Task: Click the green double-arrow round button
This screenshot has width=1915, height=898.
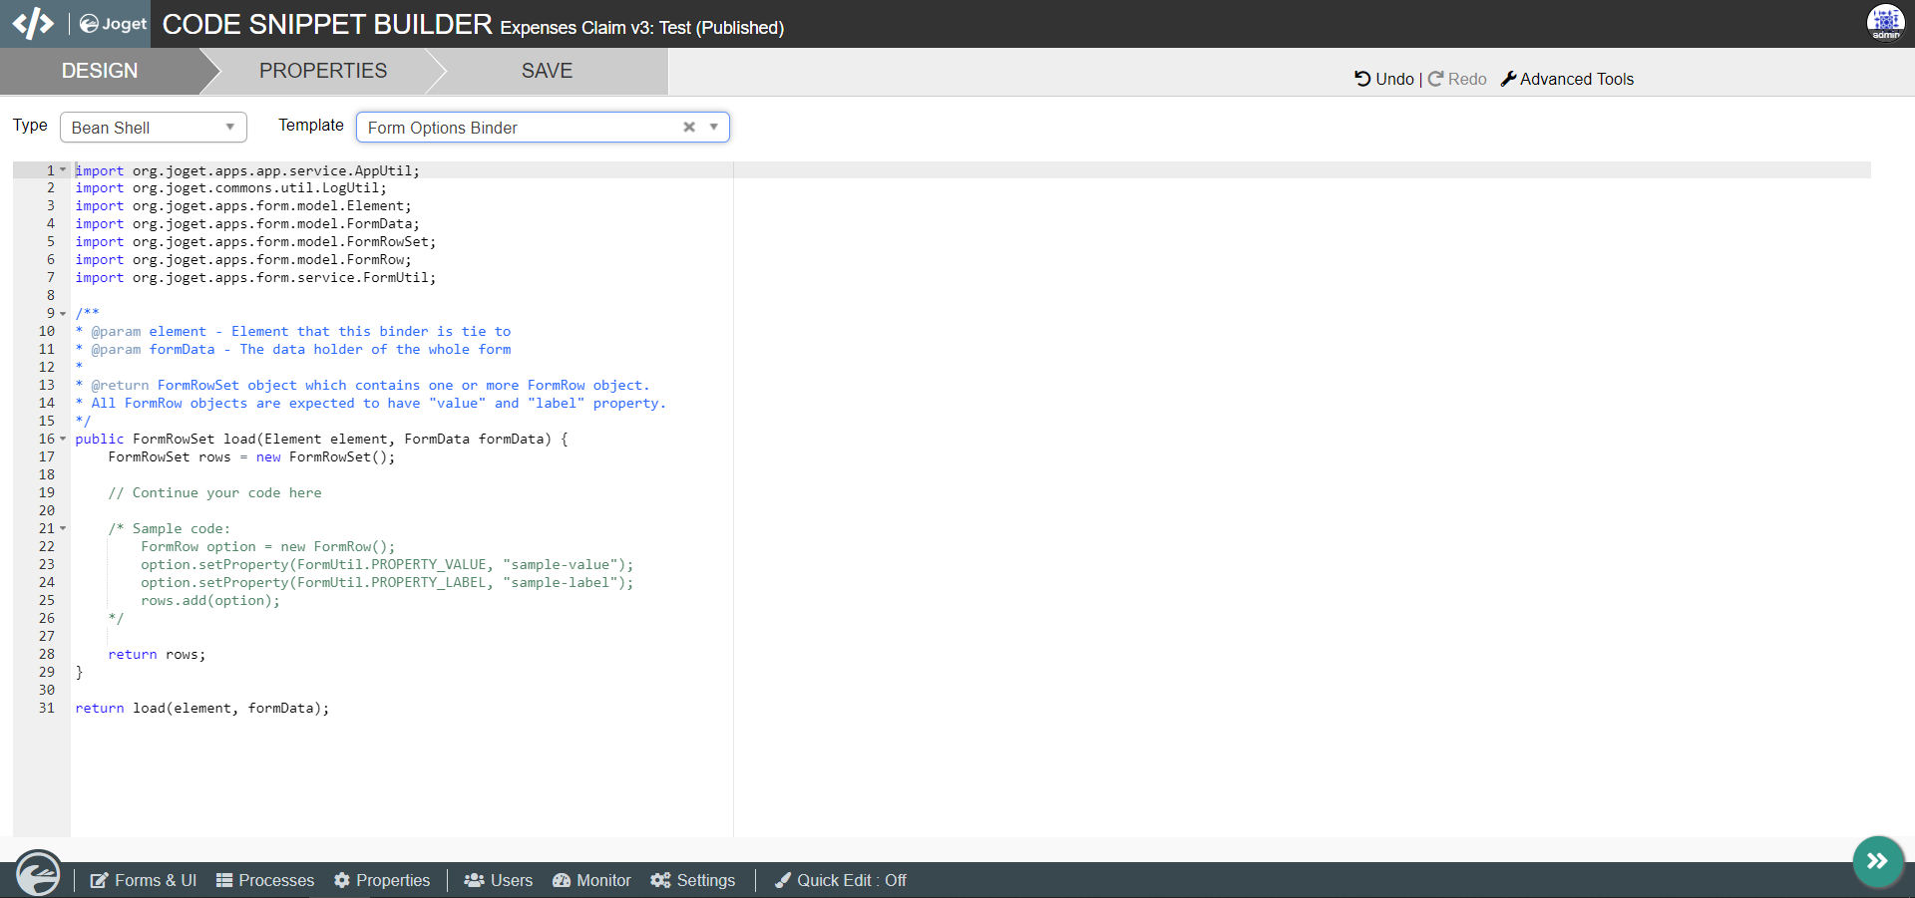Action: [1877, 861]
